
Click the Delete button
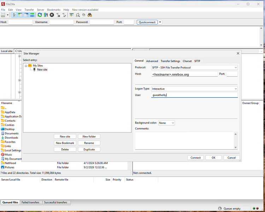point(65,149)
